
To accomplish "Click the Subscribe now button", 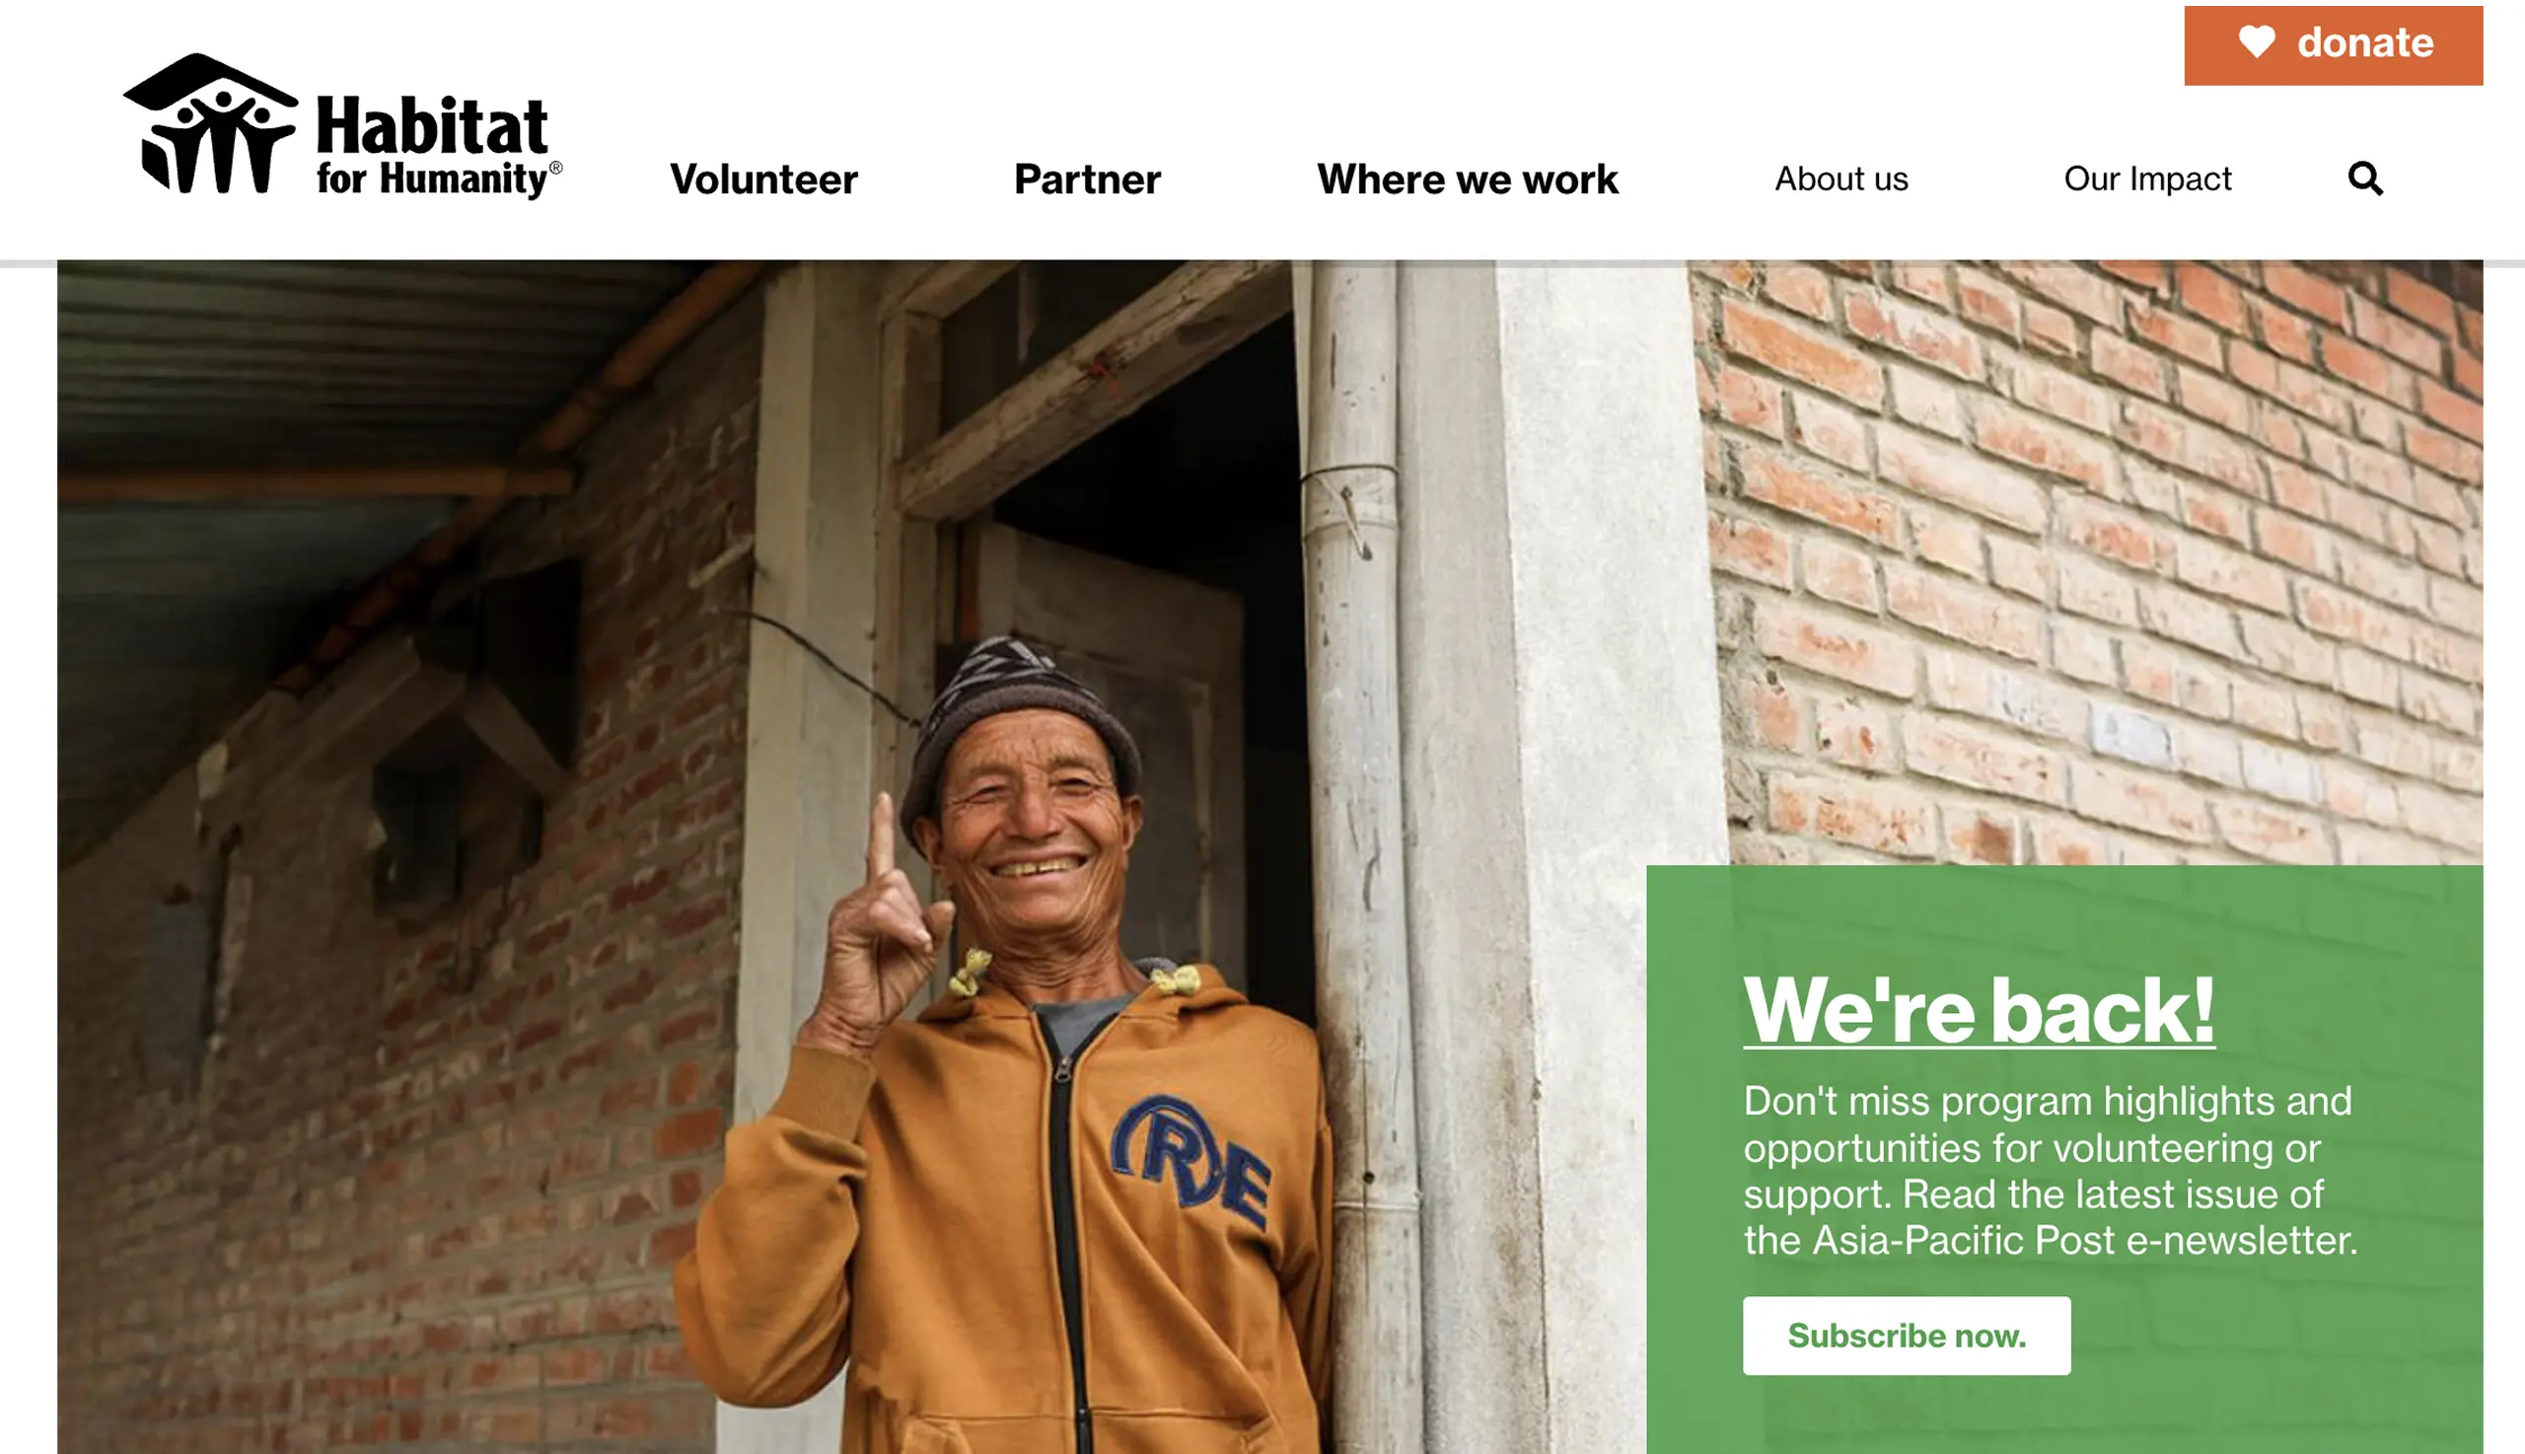I will click(x=1907, y=1336).
